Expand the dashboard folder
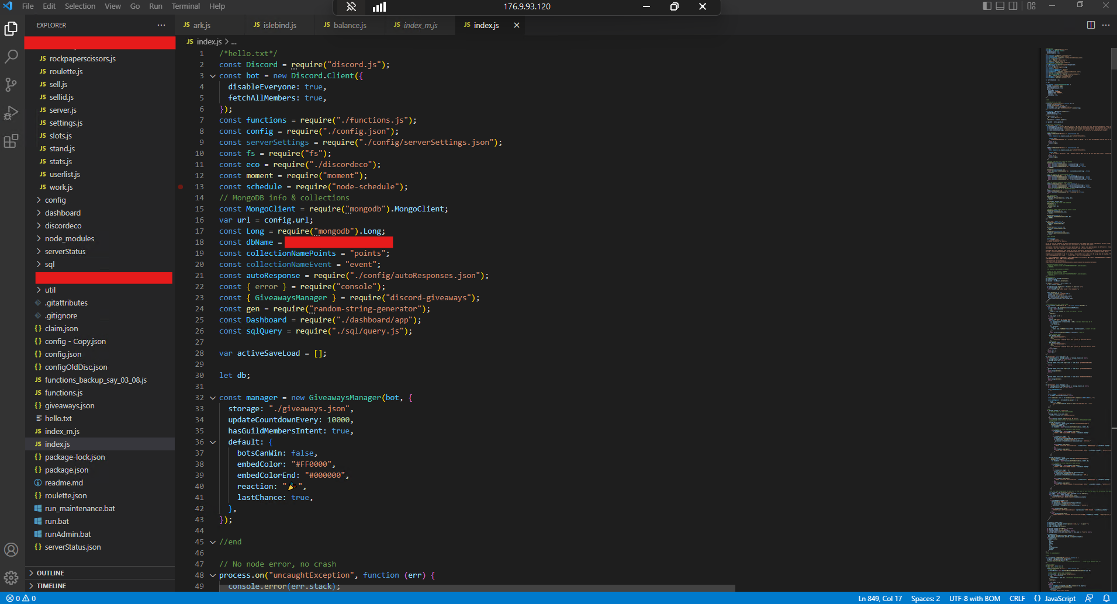The height and width of the screenshot is (604, 1117). [x=63, y=213]
